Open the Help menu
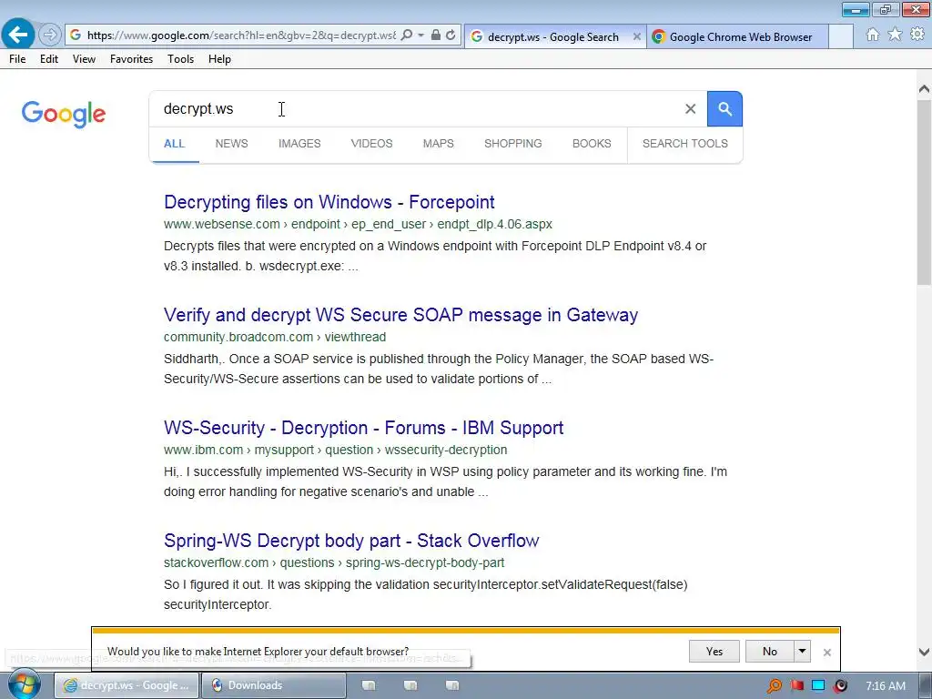This screenshot has width=932, height=699. click(219, 59)
